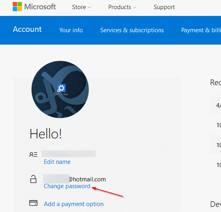Expand the Products dropdown menu
The image size is (221, 212).
[122, 7]
